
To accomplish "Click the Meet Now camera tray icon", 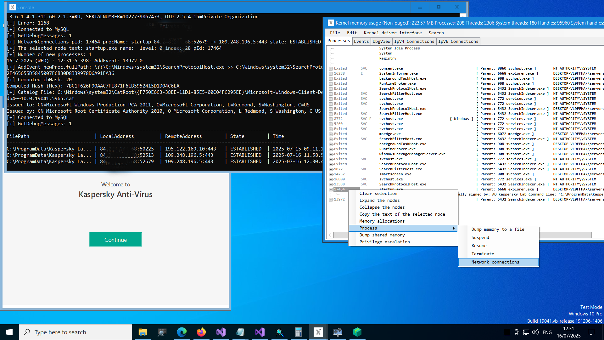I will tap(517, 332).
